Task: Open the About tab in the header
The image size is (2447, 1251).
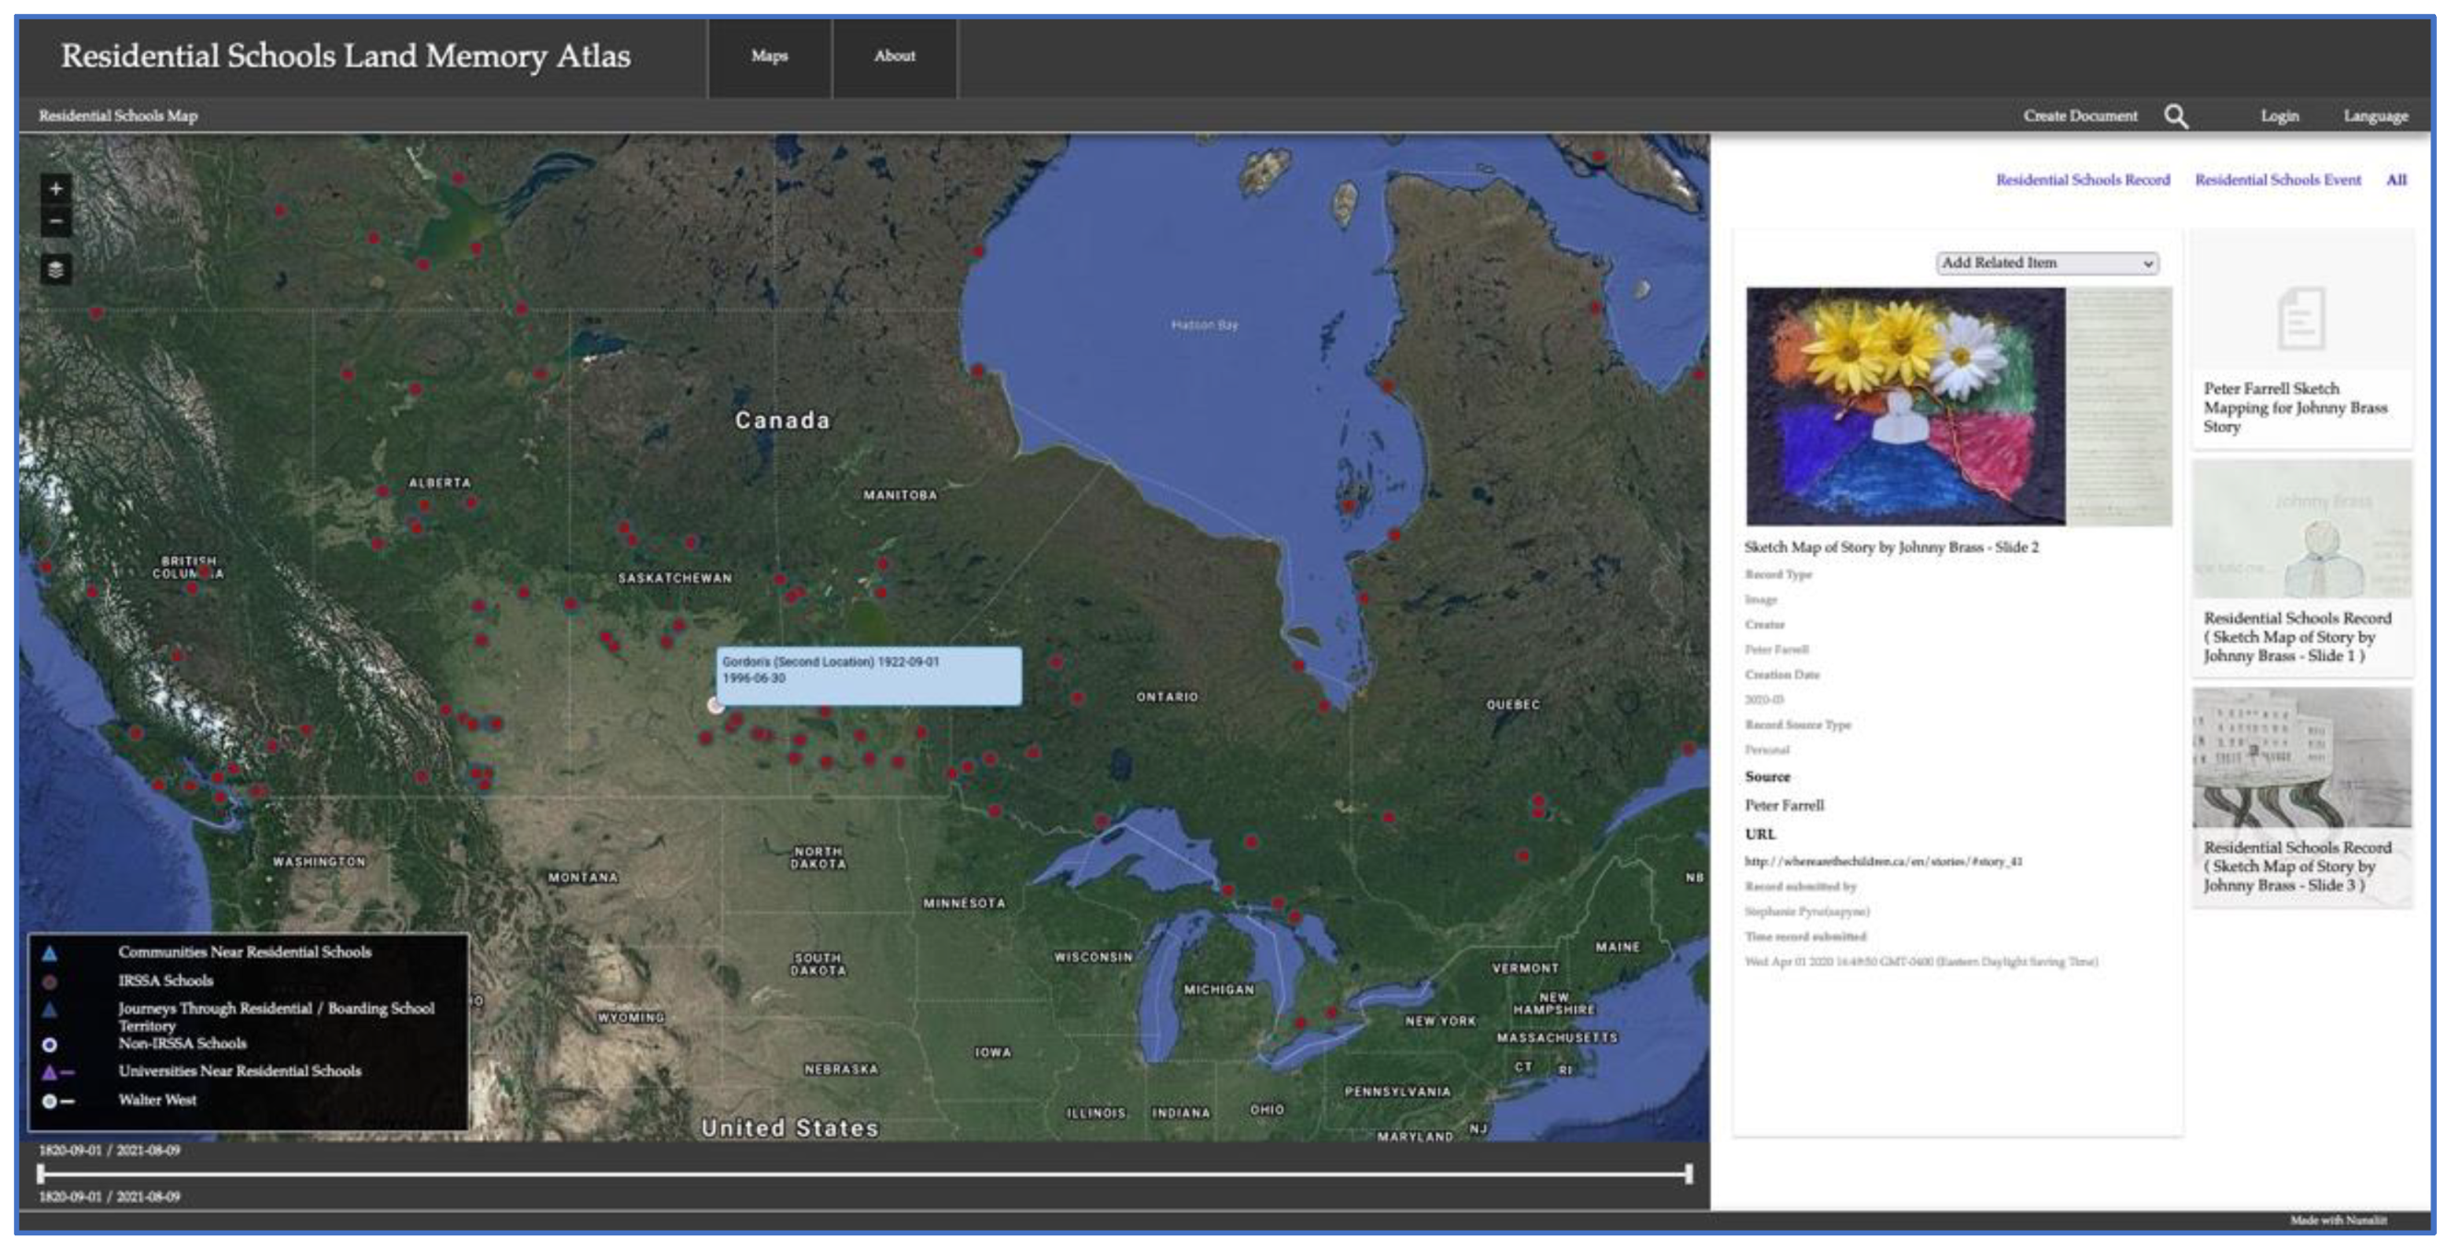Action: 893,56
